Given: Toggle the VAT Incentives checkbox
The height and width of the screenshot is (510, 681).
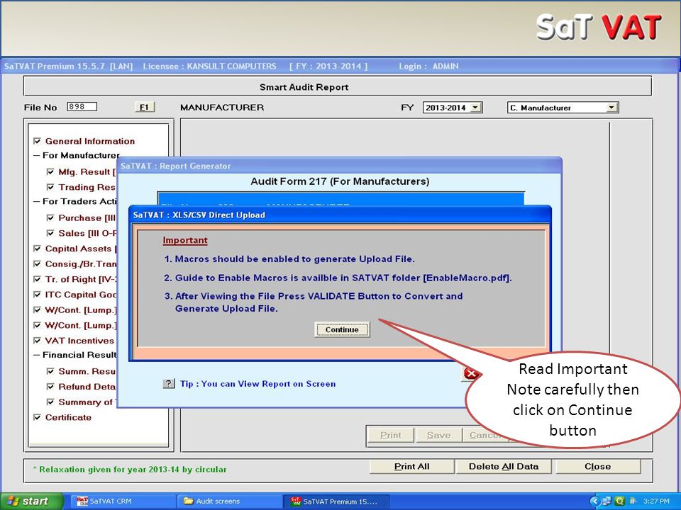Looking at the screenshot, I should click(x=37, y=341).
